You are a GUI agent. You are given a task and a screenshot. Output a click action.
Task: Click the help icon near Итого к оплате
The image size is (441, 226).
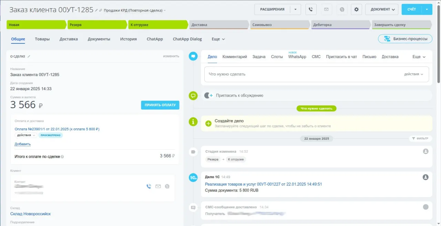62,157
